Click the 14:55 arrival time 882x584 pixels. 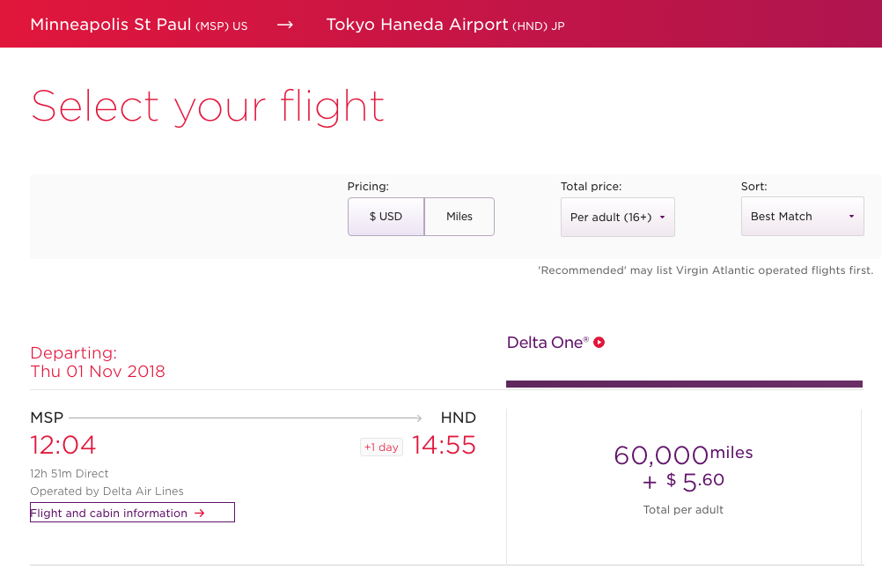444,445
